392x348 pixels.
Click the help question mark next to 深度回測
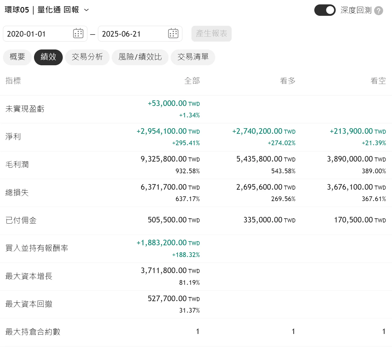coord(379,11)
